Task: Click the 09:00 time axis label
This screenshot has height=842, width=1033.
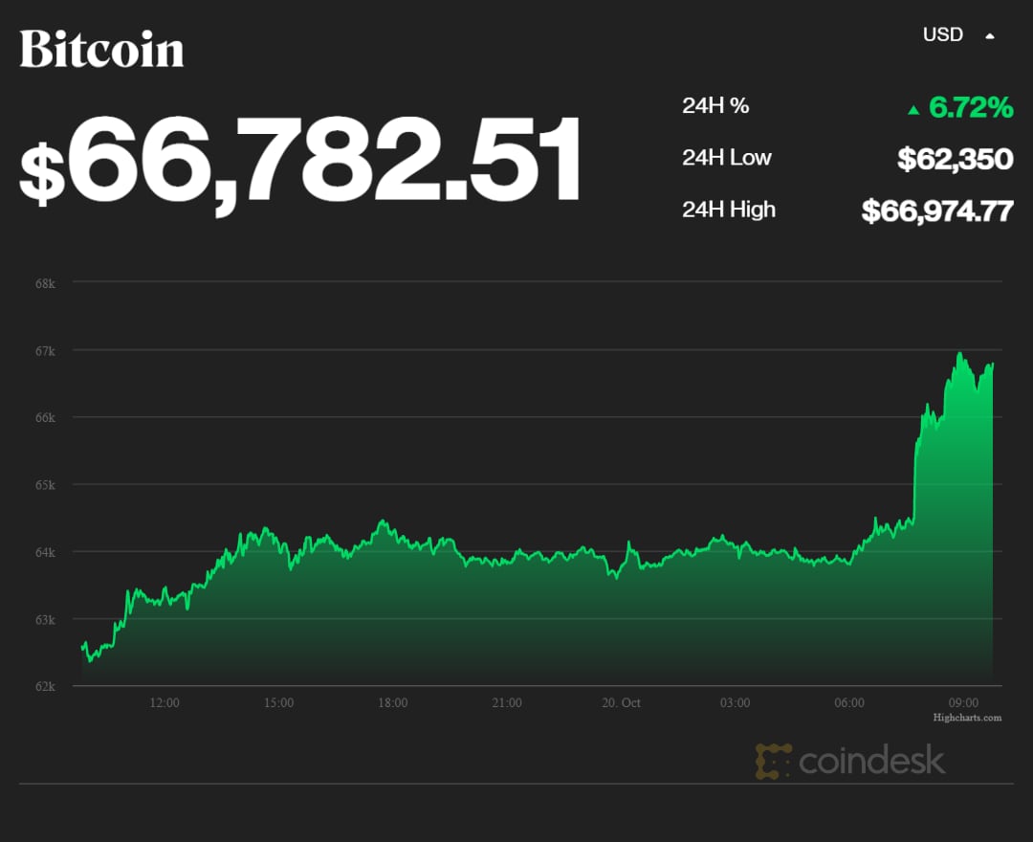Action: (x=963, y=703)
